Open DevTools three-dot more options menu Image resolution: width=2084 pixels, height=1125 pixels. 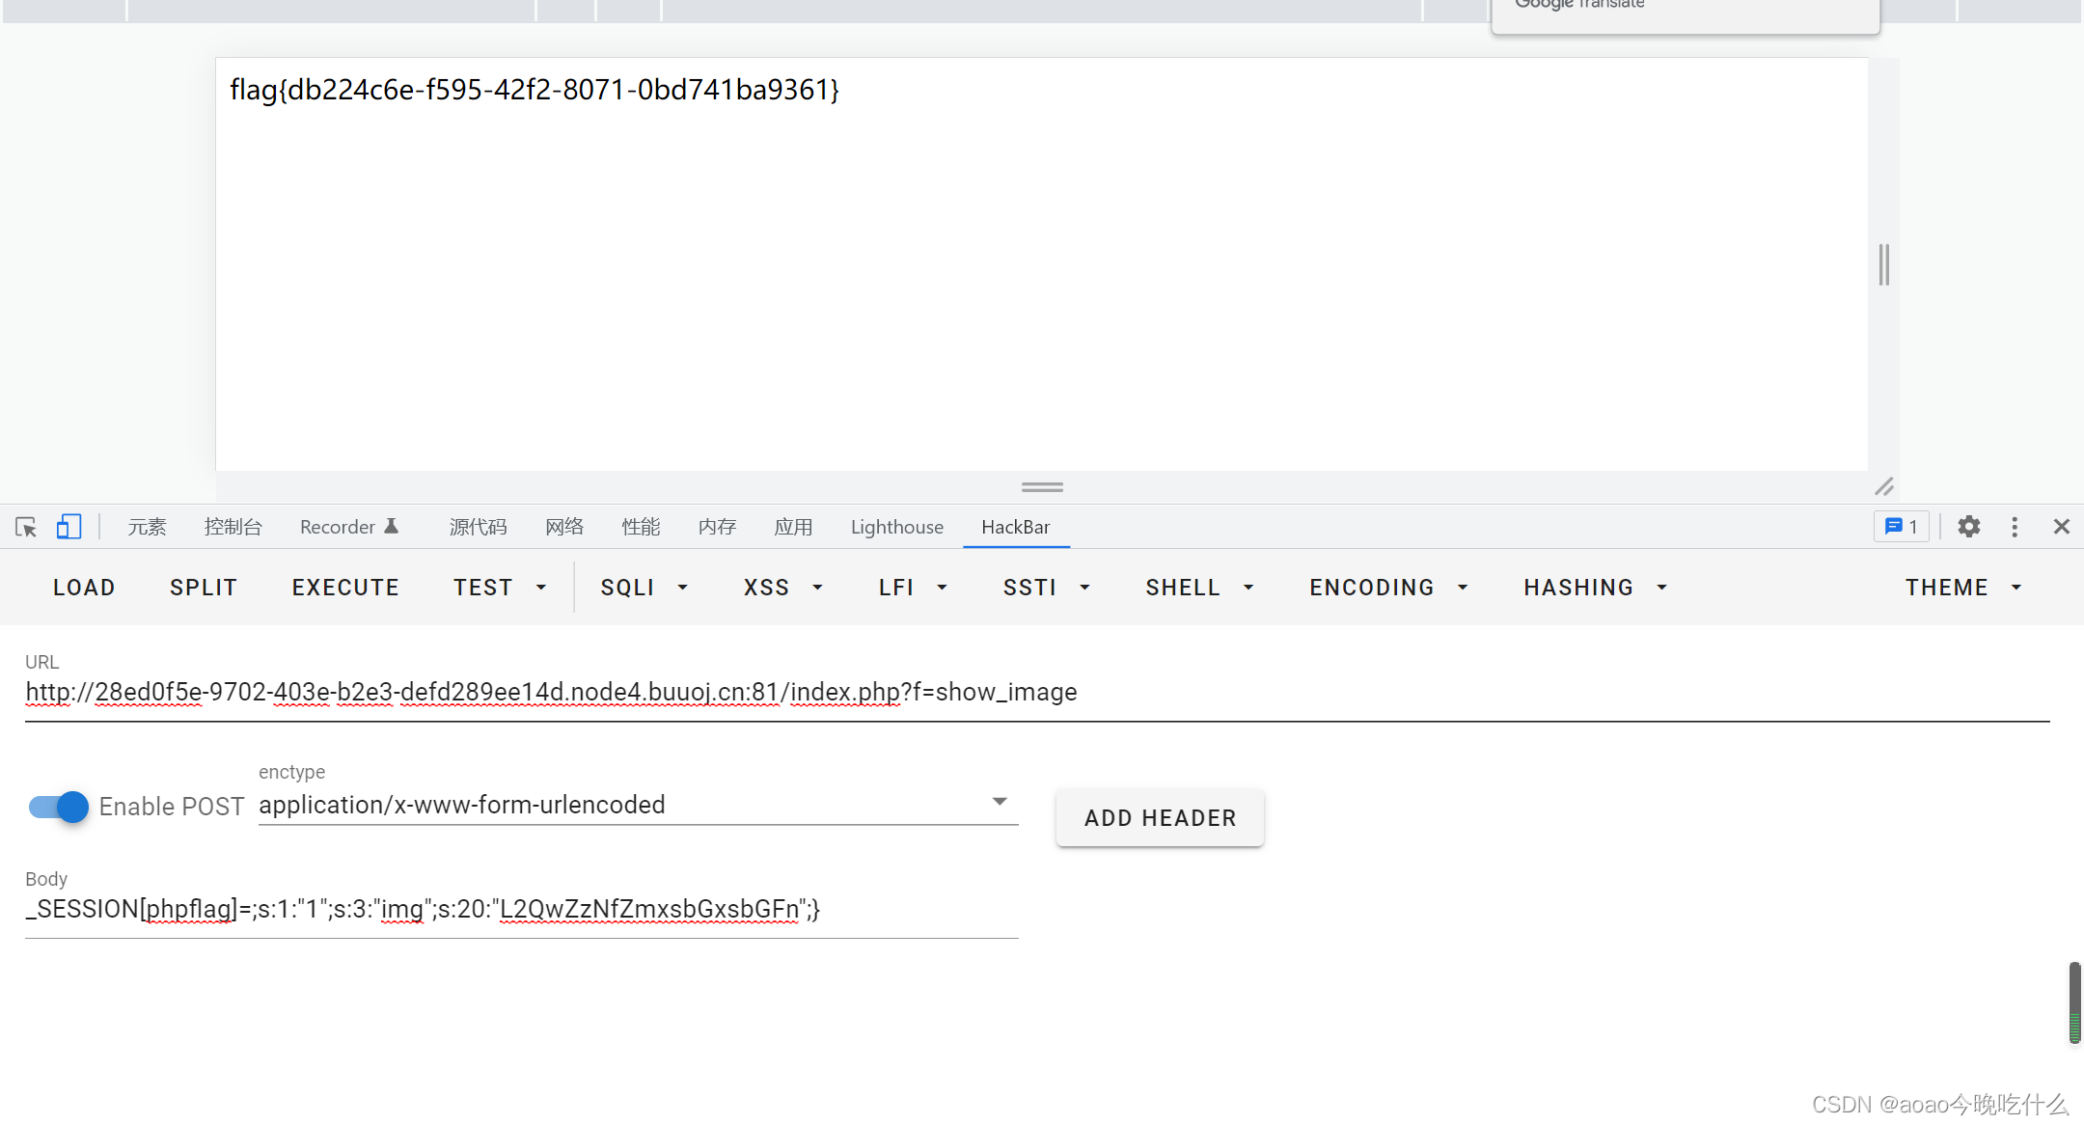click(2015, 527)
